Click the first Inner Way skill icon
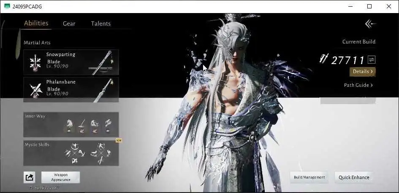Screen dimensions: 399x193 (x=70, y=126)
